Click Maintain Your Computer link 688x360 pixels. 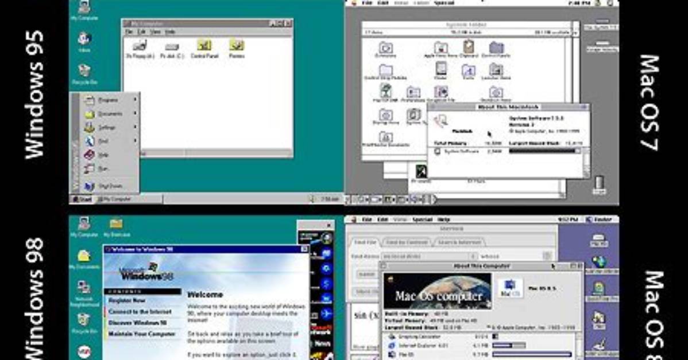coord(142,334)
